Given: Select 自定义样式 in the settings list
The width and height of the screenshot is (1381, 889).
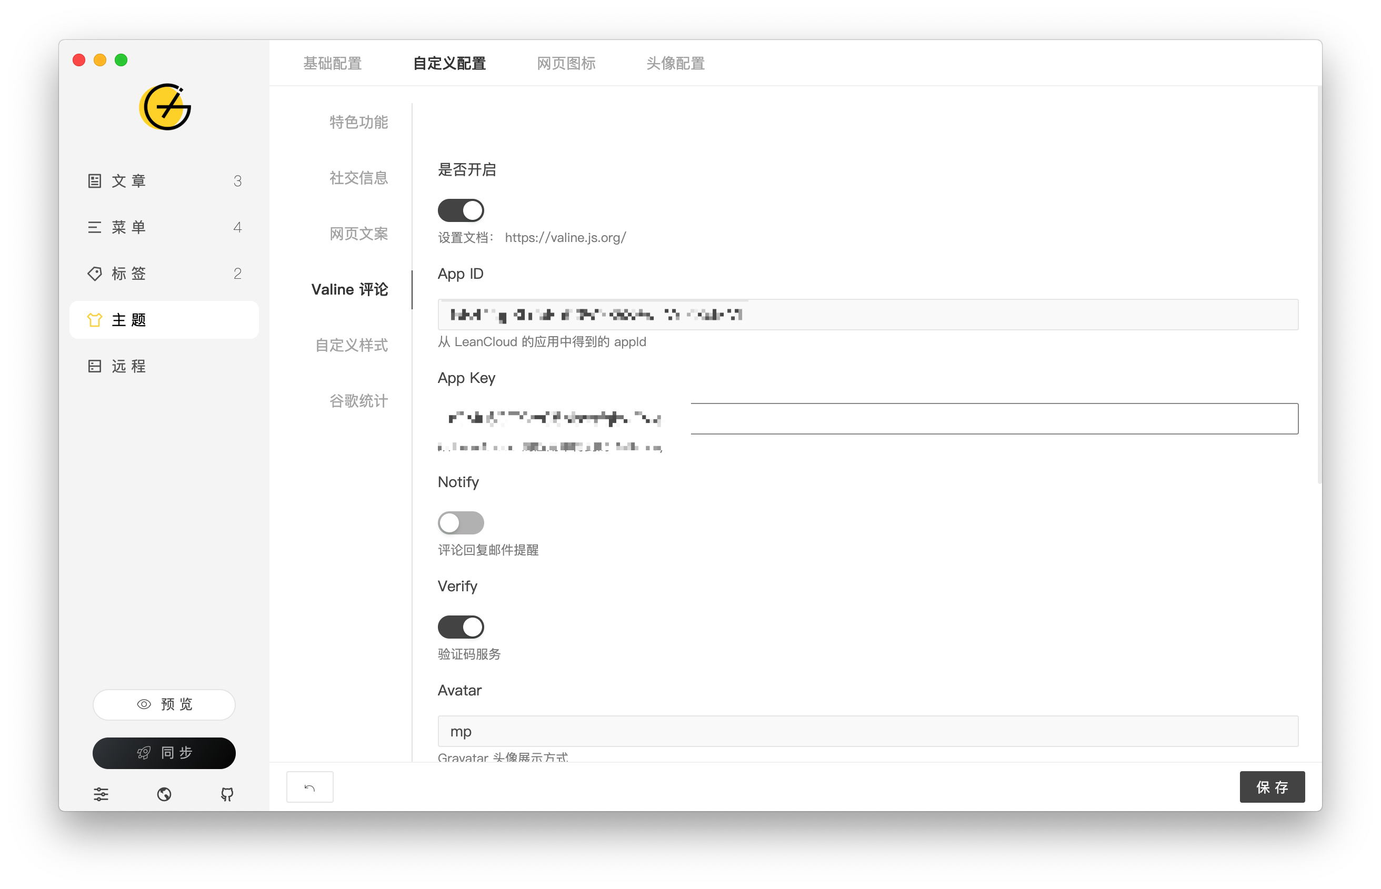Looking at the screenshot, I should point(351,345).
